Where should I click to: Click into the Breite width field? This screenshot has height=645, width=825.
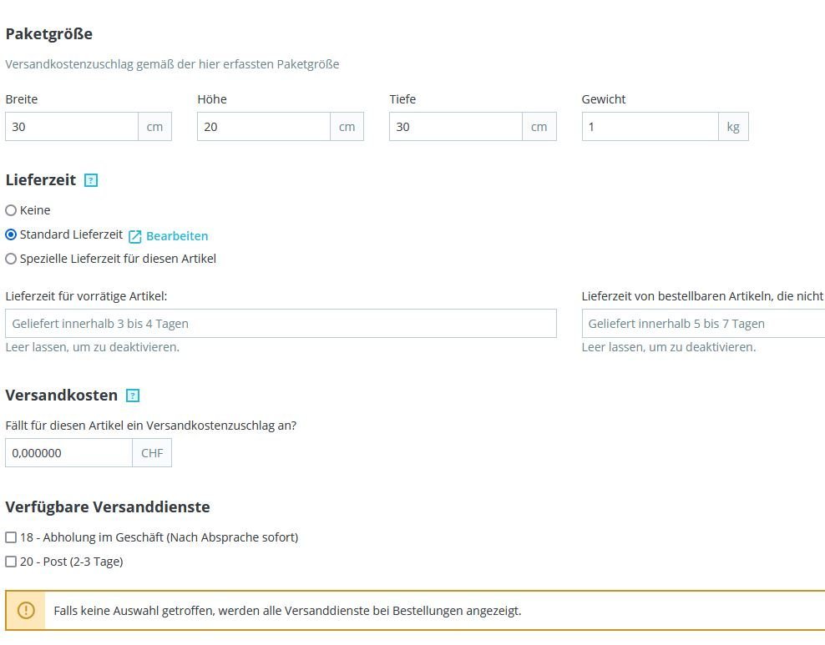(x=72, y=127)
